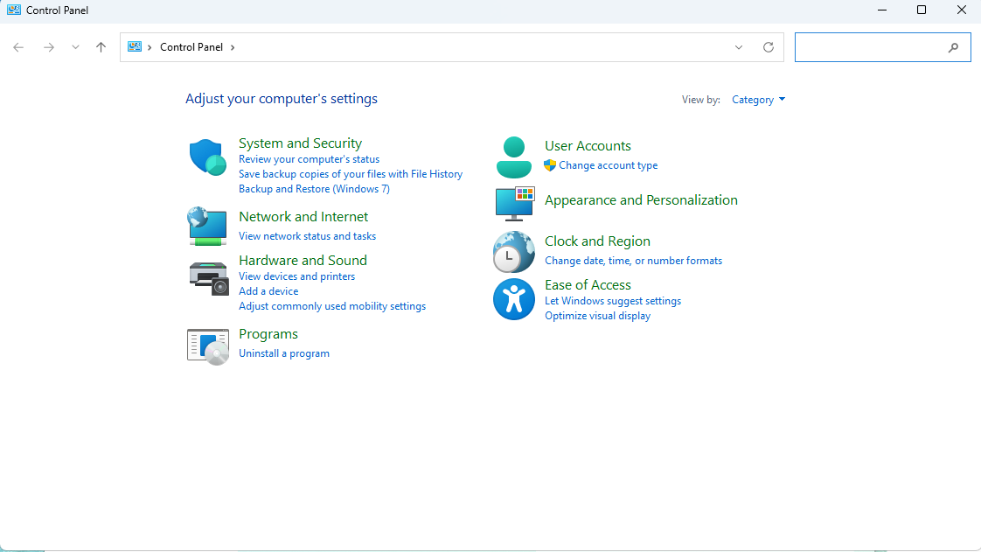Open the View by Category dropdown
Viewport: 981px width, 552px height.
click(757, 99)
